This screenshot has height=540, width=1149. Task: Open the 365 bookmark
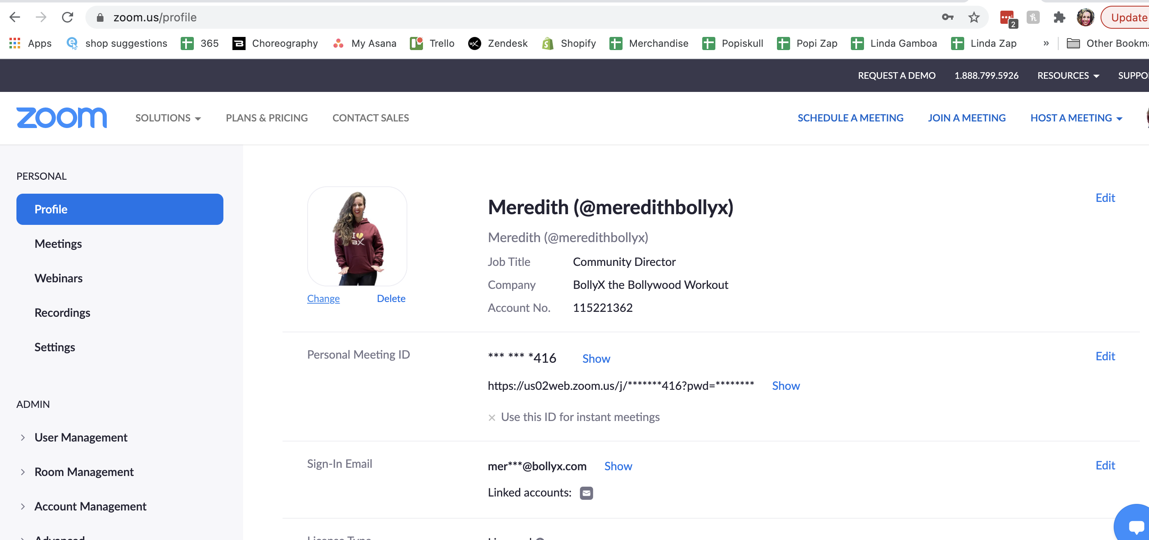click(200, 43)
